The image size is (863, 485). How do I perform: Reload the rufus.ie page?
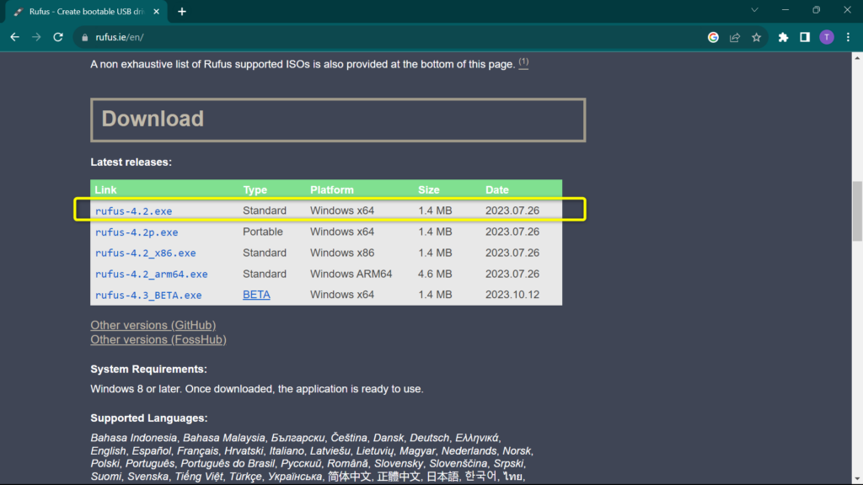pyautogui.click(x=57, y=37)
